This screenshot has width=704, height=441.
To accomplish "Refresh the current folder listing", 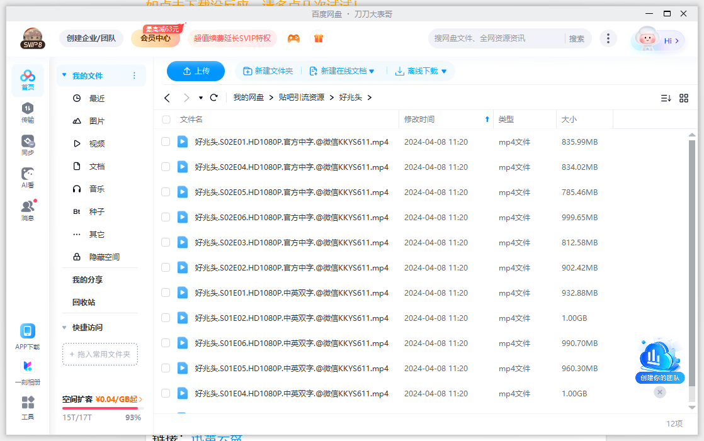I will pyautogui.click(x=214, y=98).
